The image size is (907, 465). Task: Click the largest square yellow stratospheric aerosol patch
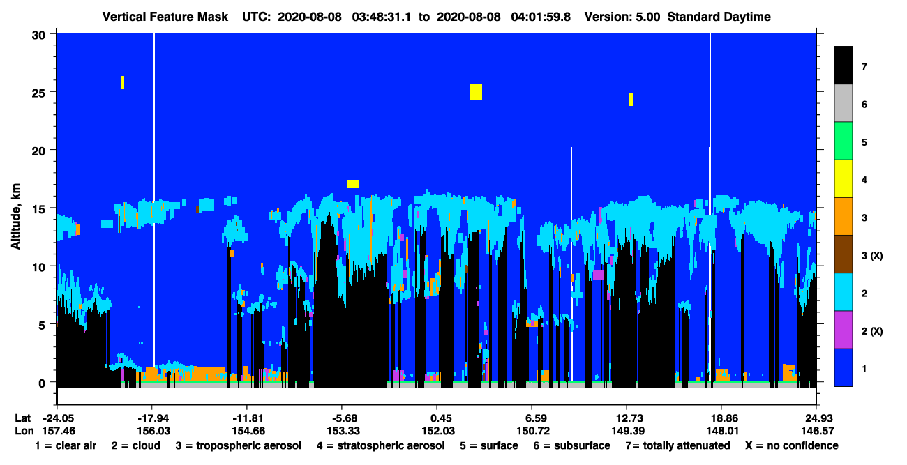pos(476,92)
